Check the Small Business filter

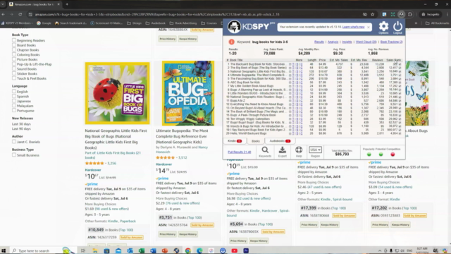(14, 155)
